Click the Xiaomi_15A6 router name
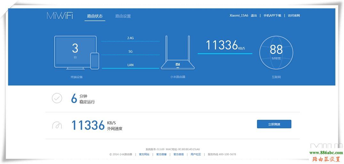The width and height of the screenshot is (344, 164). pyautogui.click(x=239, y=16)
